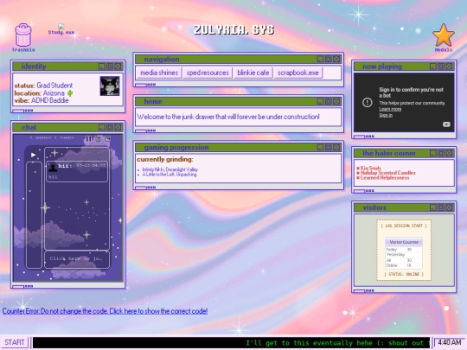Click the YouTube logo in now playing
This screenshot has width=467, height=350.
pos(446,124)
